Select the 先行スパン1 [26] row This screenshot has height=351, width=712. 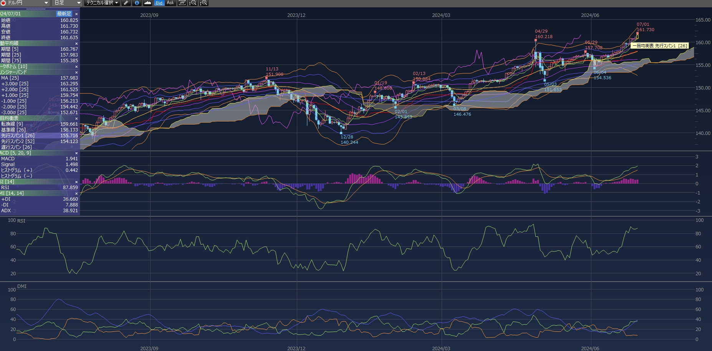tap(38, 136)
